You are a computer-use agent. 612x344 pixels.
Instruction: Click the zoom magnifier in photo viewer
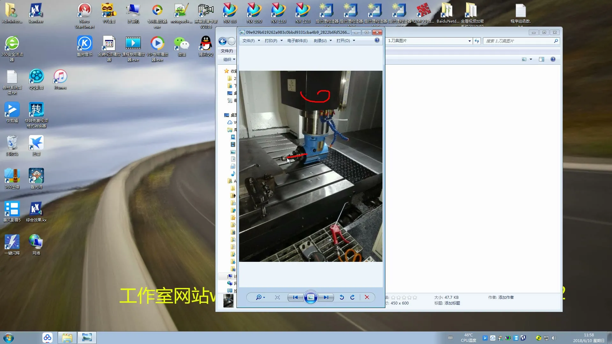[x=259, y=297]
